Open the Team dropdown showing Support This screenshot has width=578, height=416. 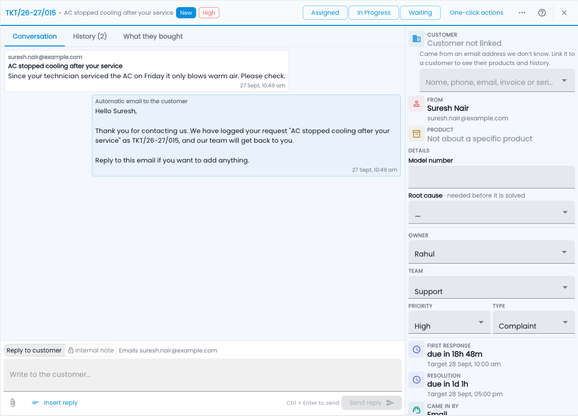[491, 287]
